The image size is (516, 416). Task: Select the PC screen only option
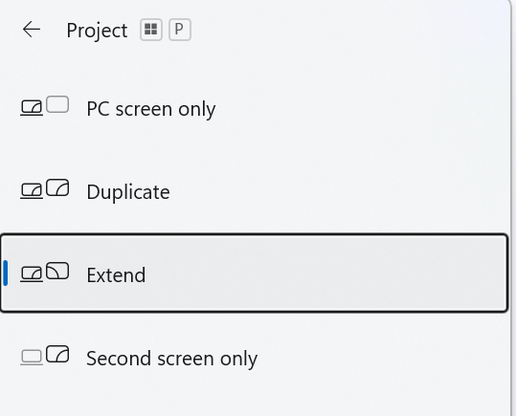pyautogui.click(x=151, y=109)
